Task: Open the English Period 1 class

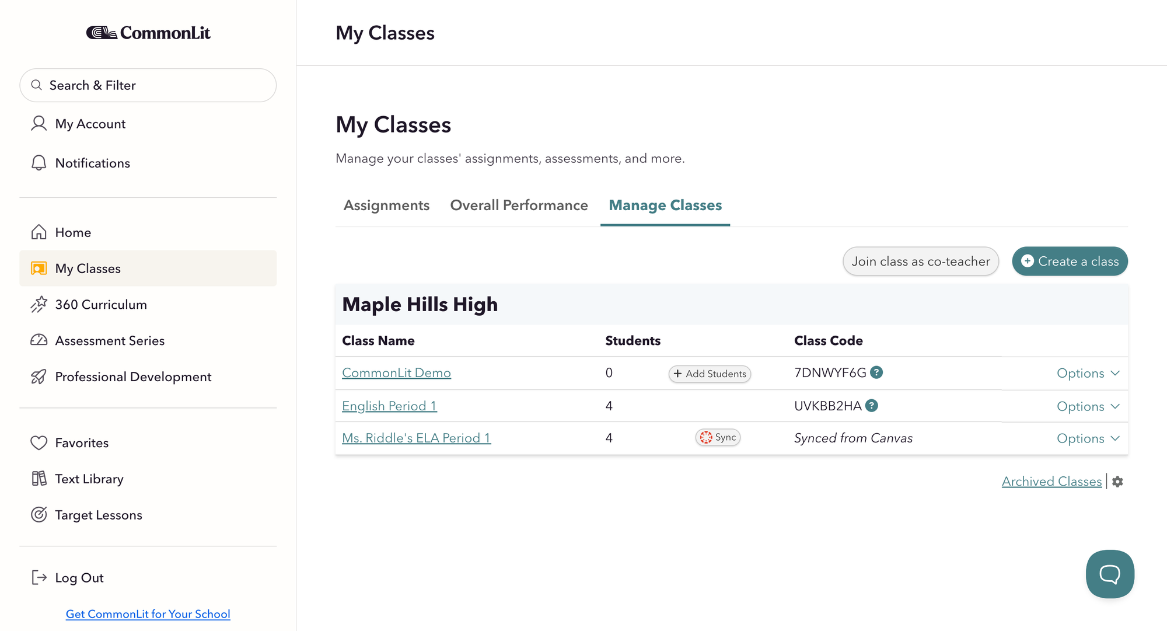Action: pos(389,406)
